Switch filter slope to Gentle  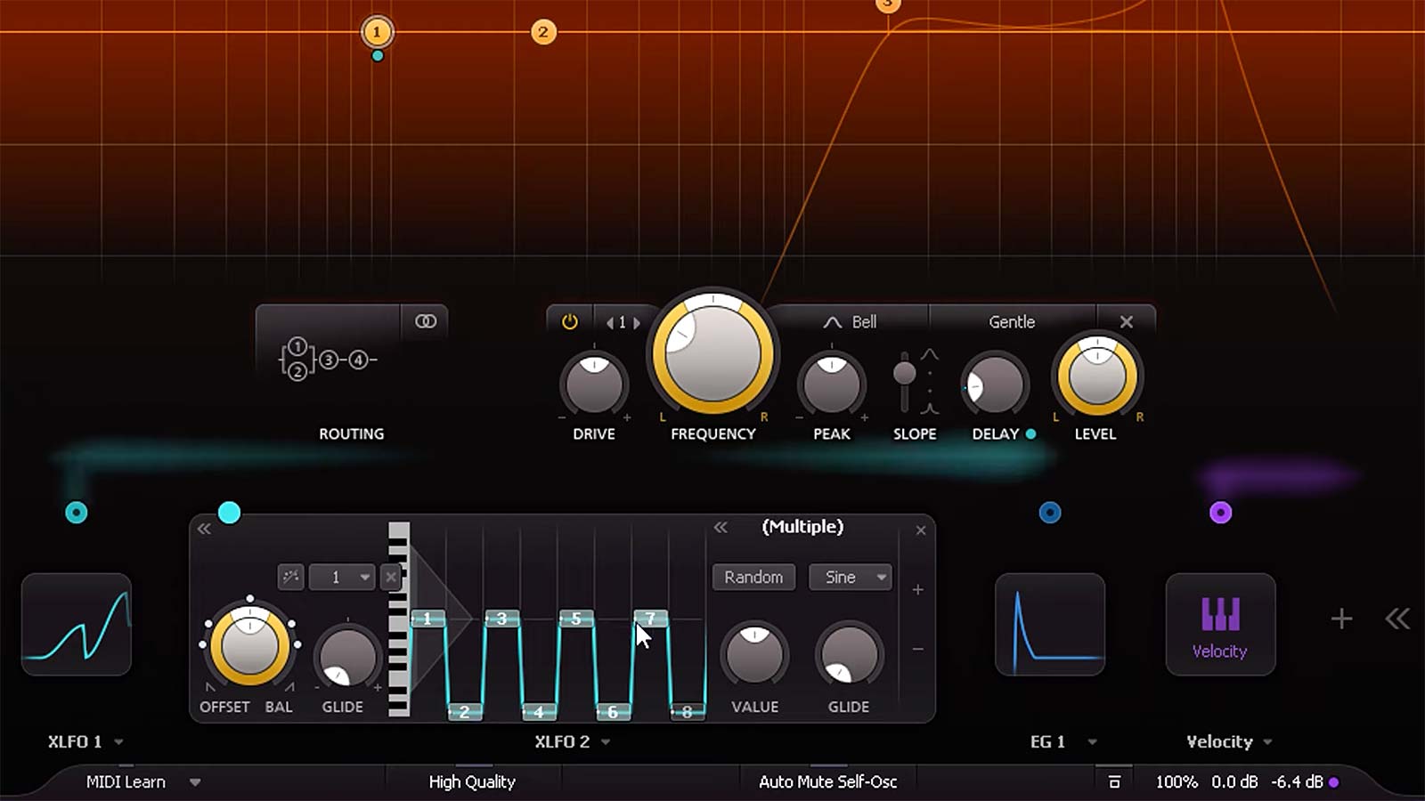pyautogui.click(x=1011, y=321)
